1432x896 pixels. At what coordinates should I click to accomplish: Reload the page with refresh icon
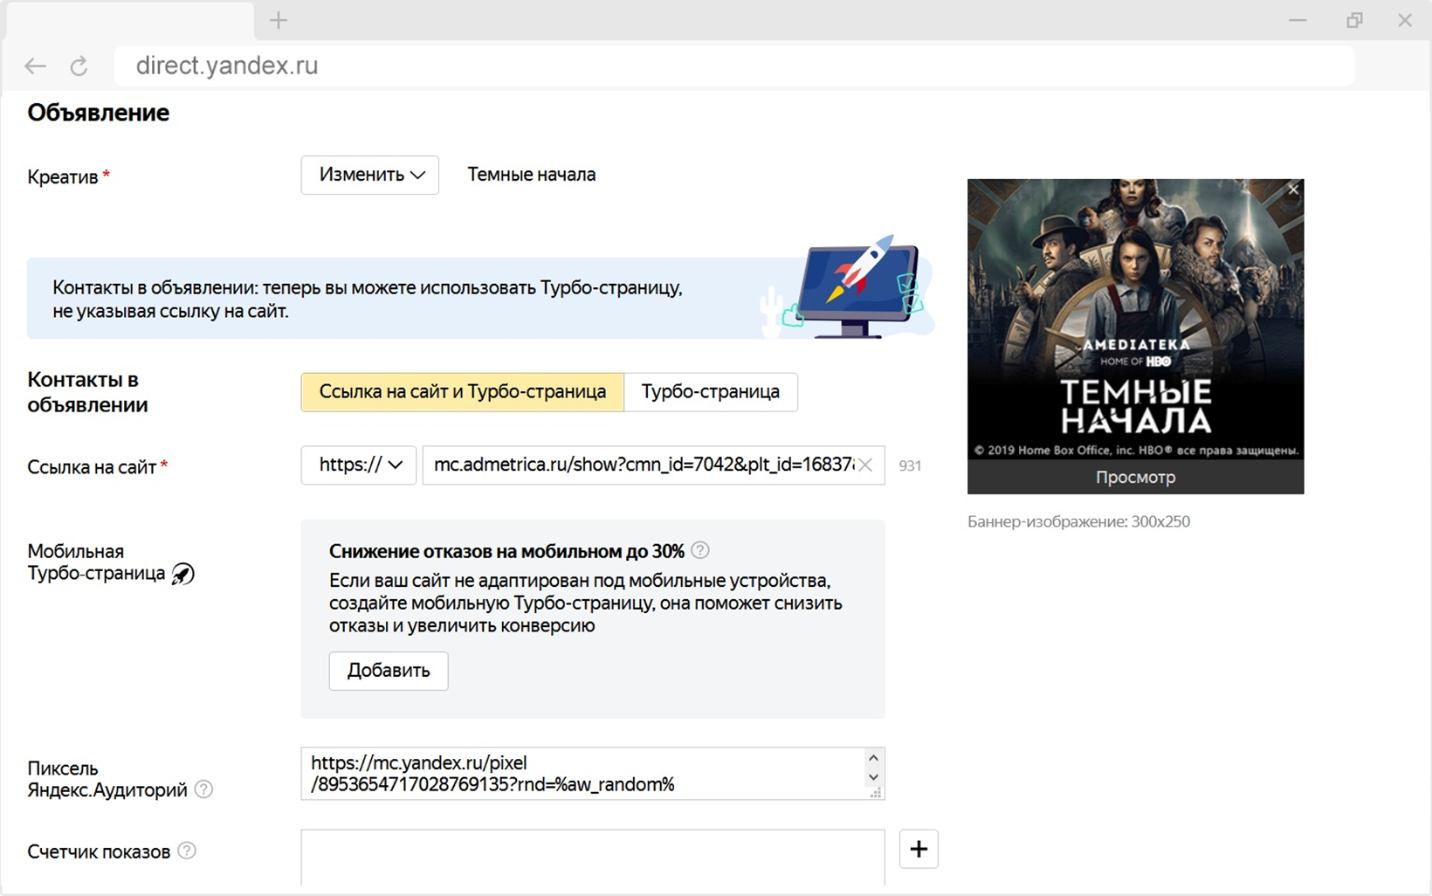click(79, 66)
